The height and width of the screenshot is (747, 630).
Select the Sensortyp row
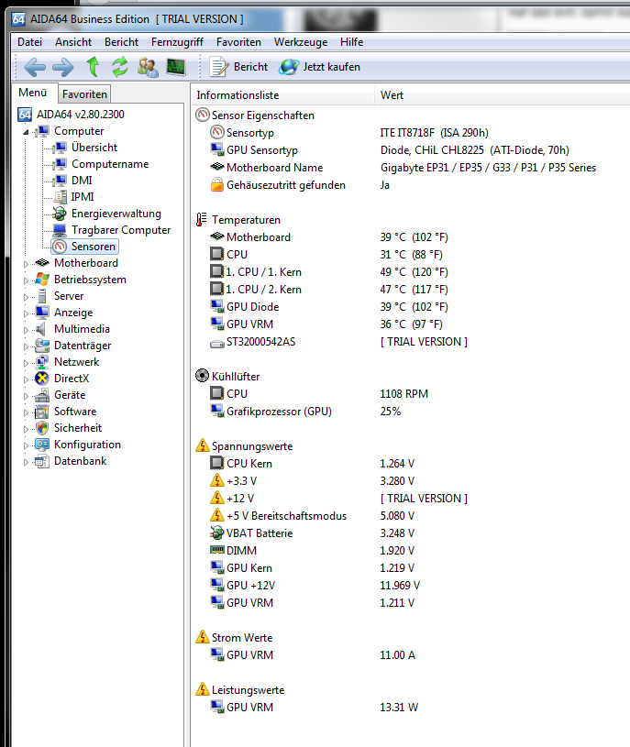pyautogui.click(x=410, y=132)
